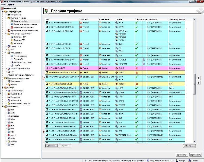Viewport: 204px width, 162px height.
Task: Enable 4.1 From INSIDER to INET ALL checkbox
Action: 47,84
